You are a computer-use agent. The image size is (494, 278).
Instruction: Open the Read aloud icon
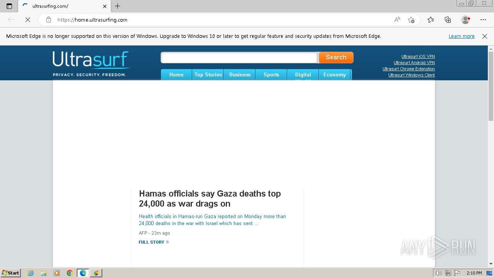(x=397, y=20)
